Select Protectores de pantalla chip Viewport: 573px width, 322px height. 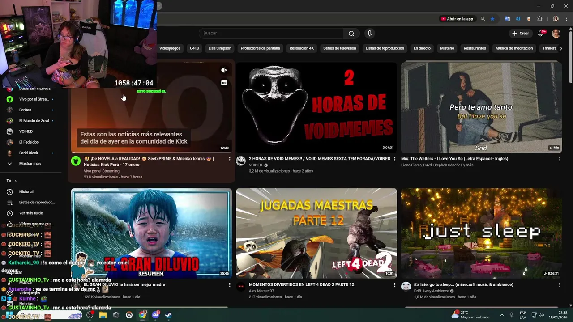[x=260, y=48]
